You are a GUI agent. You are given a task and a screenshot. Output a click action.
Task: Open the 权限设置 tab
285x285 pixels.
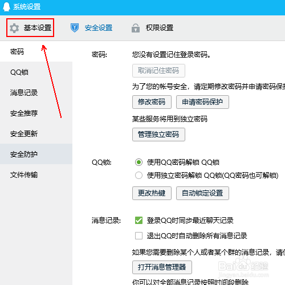152,28
